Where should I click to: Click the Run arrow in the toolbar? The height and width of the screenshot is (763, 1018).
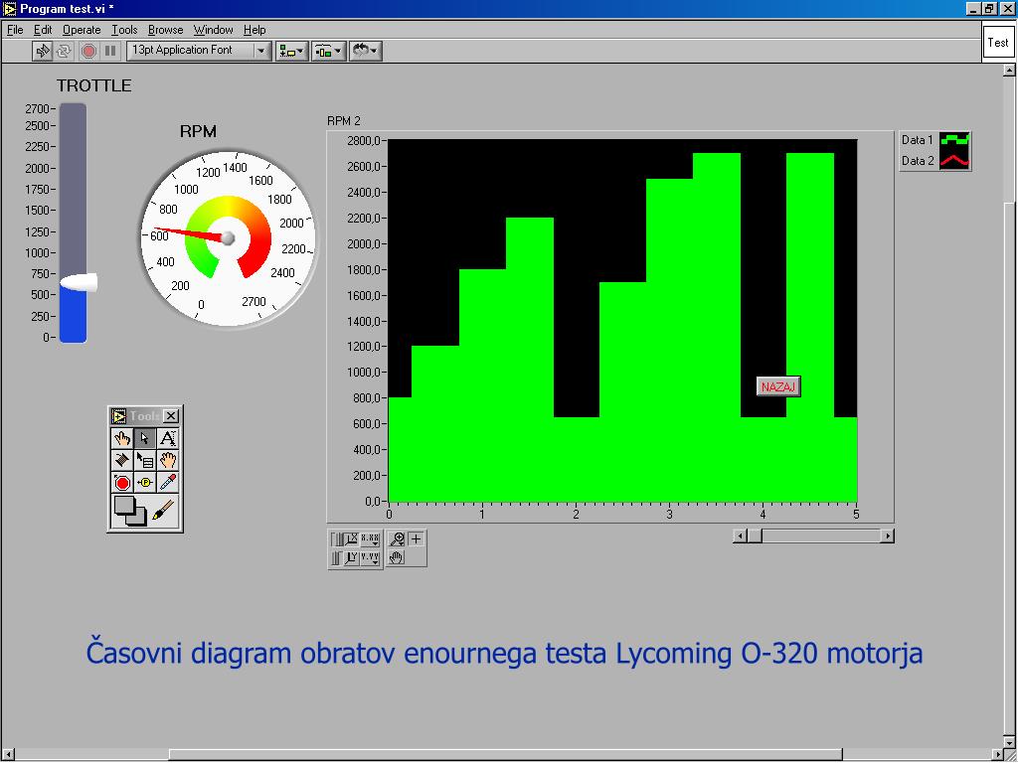pyautogui.click(x=43, y=51)
